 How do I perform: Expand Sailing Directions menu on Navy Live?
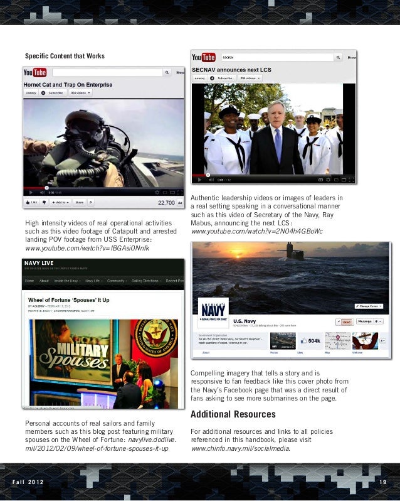[x=147, y=281]
